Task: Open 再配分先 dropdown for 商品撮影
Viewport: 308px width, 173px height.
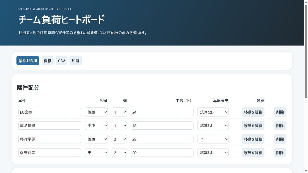Action: click(213, 126)
